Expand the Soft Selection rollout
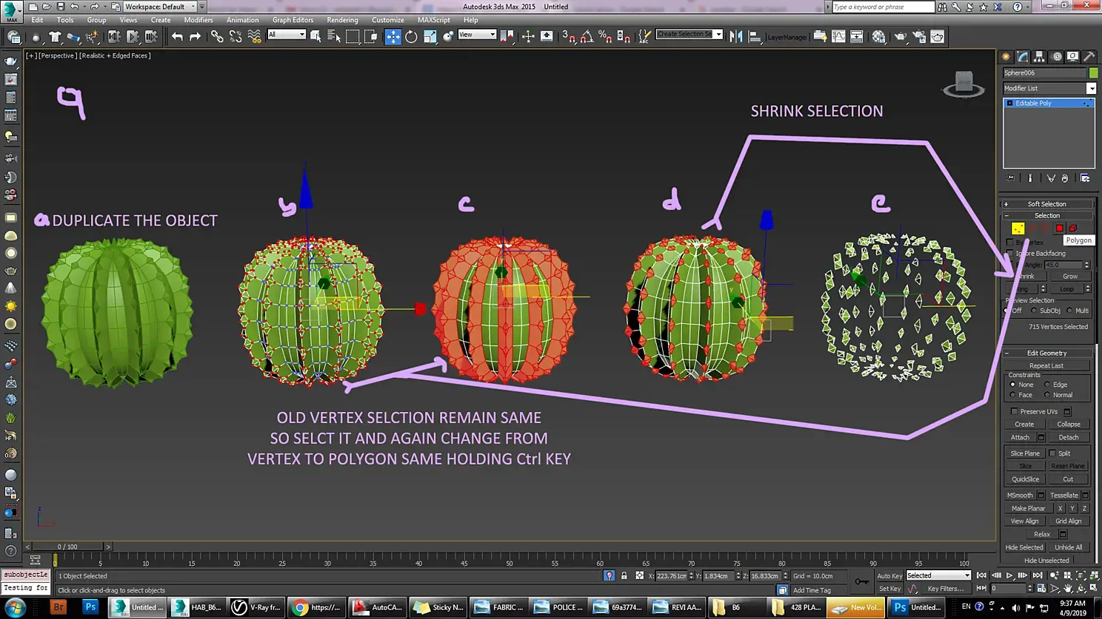Image resolution: width=1102 pixels, height=619 pixels. 1047,204
